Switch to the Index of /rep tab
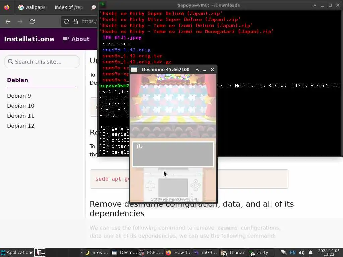 tap(69, 7)
